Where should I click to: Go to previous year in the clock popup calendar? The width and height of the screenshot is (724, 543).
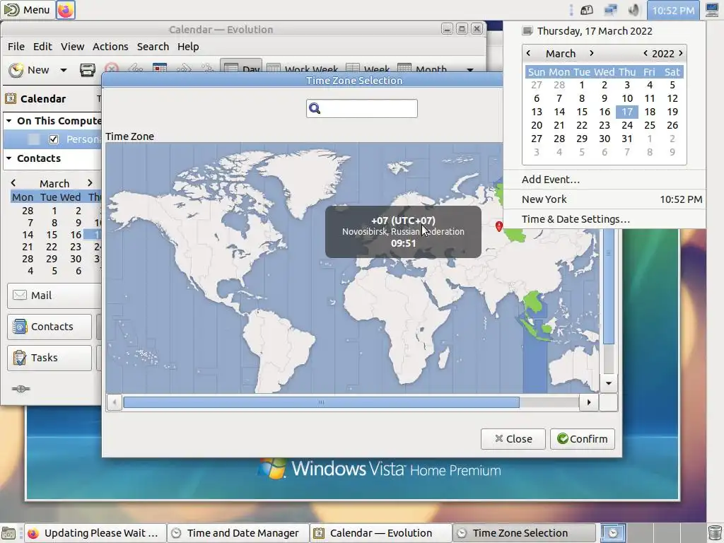click(x=646, y=53)
